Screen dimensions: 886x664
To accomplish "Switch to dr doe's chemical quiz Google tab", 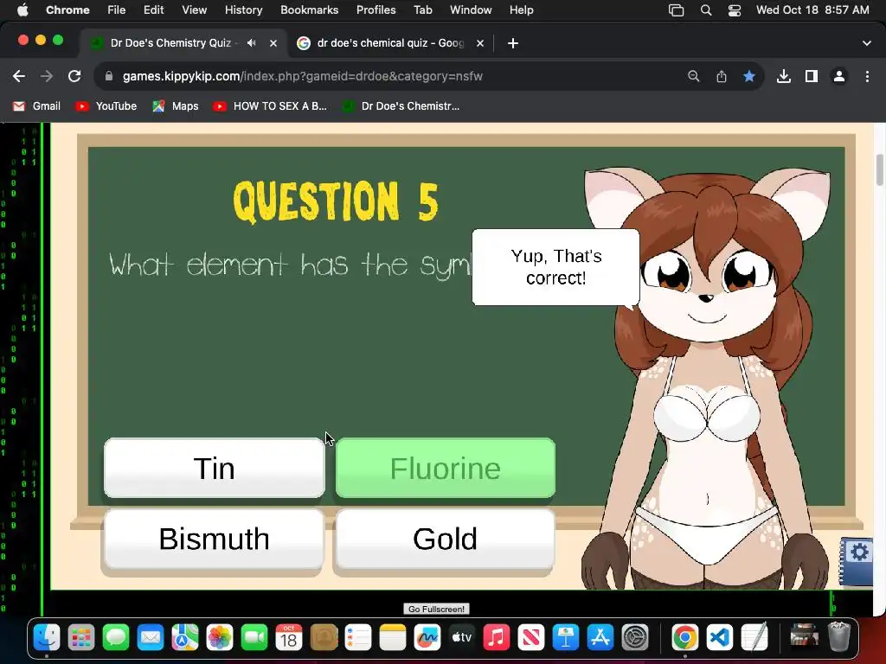I will (x=390, y=43).
